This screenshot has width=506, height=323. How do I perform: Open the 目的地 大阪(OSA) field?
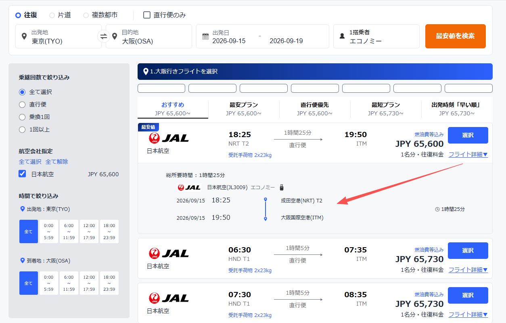pyautogui.click(x=149, y=36)
